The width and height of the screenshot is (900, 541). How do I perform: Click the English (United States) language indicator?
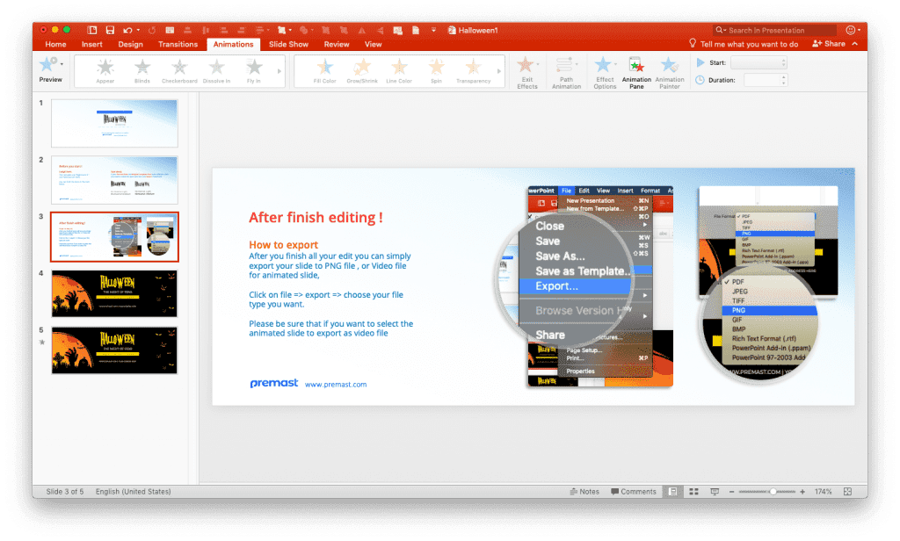(x=134, y=492)
